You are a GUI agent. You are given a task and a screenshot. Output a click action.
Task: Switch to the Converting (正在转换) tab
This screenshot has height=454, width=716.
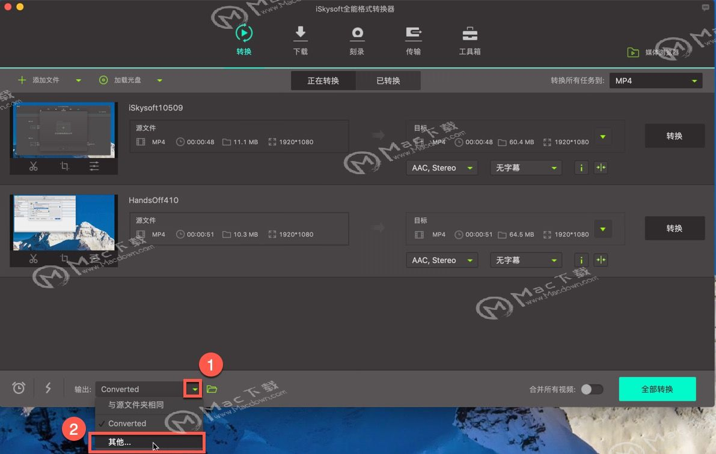[x=323, y=80]
